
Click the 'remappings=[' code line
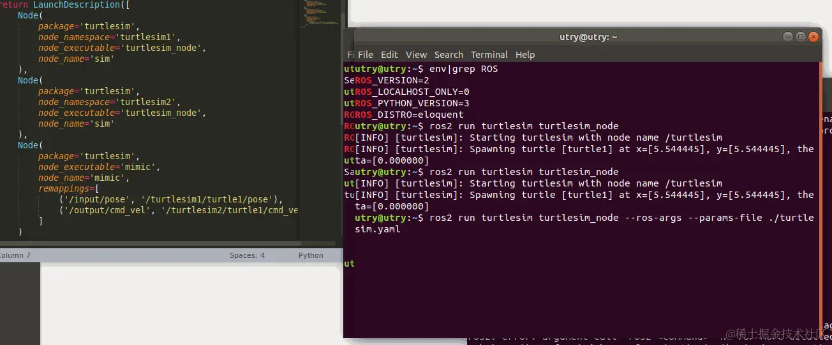click(68, 188)
